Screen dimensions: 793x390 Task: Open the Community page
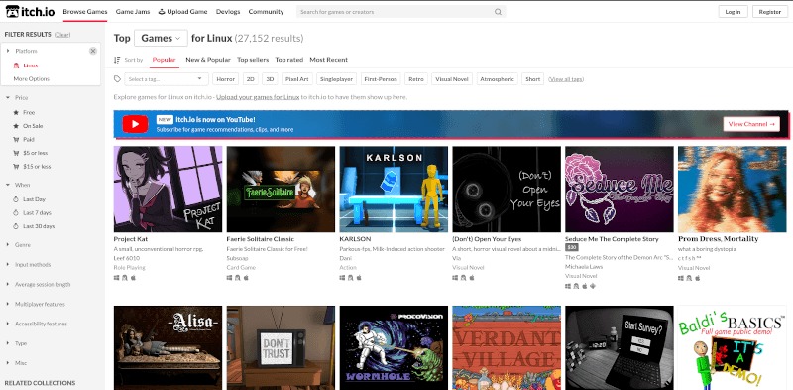point(266,12)
